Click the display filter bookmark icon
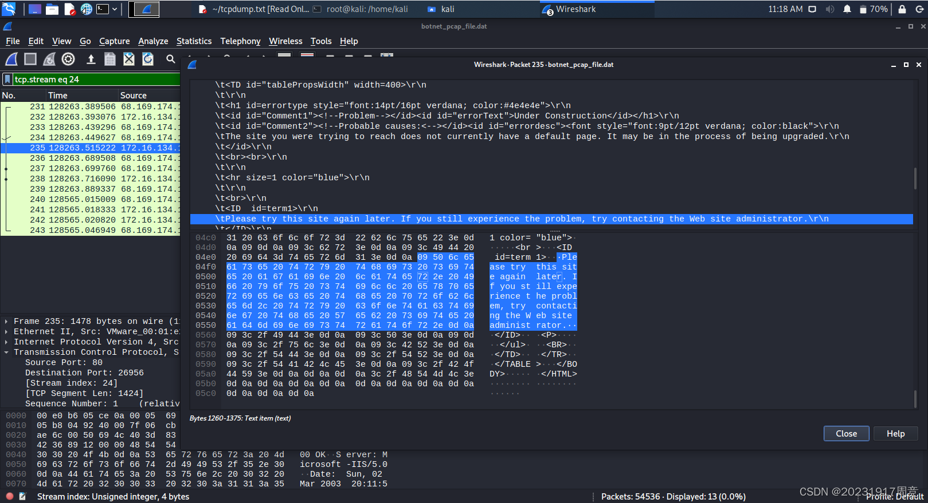 (7, 79)
